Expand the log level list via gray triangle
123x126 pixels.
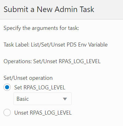click(65, 99)
